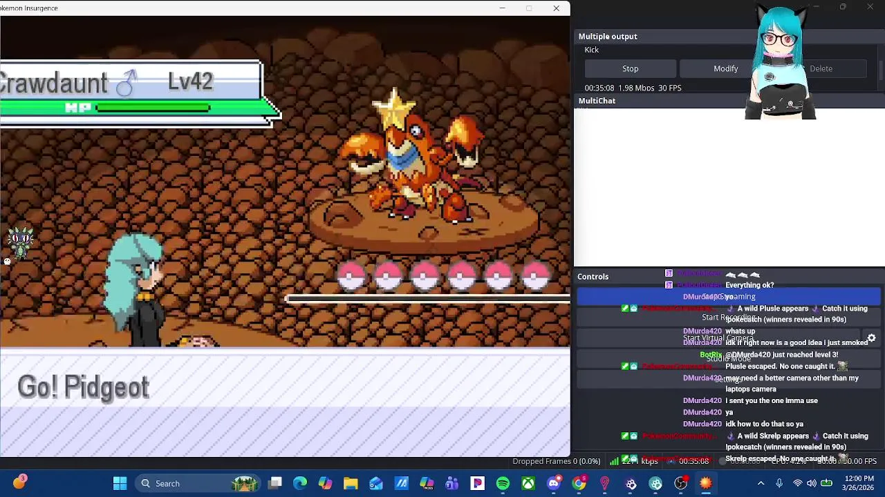Close the Pokemon Insurgence window
The width and height of the screenshot is (885, 497).
[x=556, y=8]
